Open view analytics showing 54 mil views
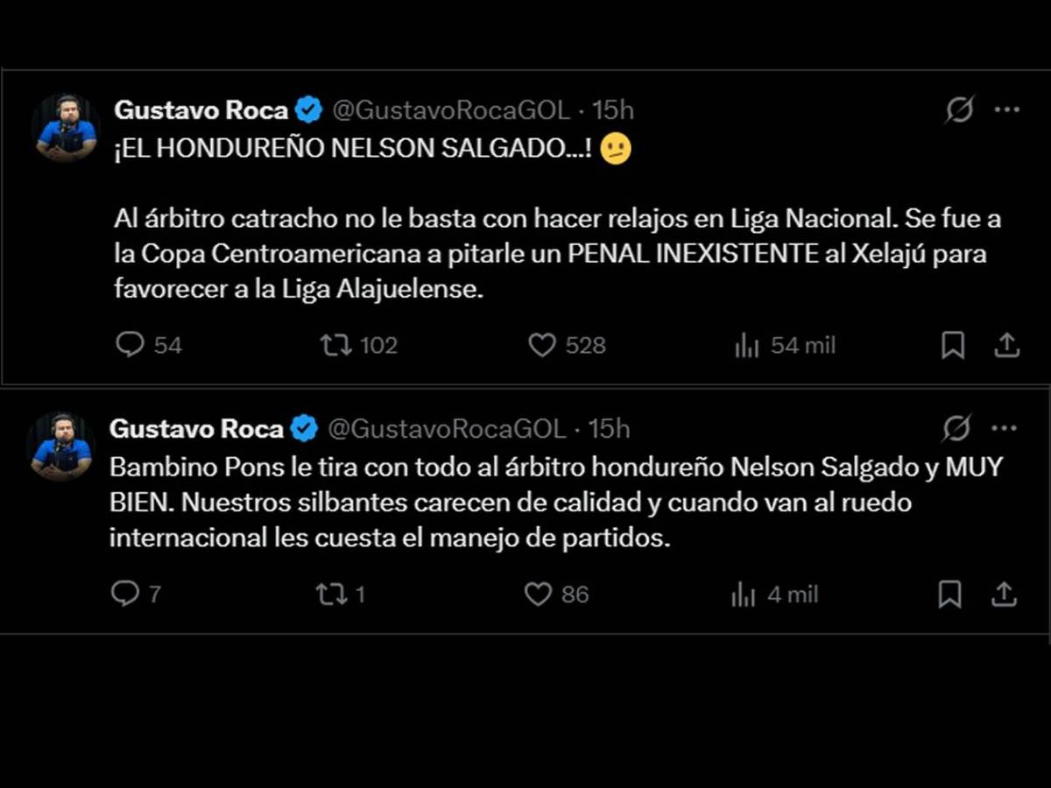Image resolution: width=1051 pixels, height=788 pixels. click(x=746, y=345)
